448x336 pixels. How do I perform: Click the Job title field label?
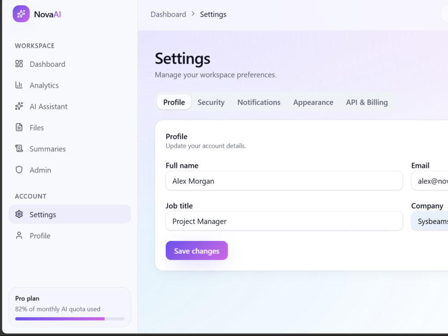179,206
